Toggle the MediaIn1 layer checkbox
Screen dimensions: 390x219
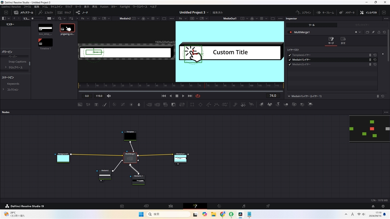pyautogui.click(x=290, y=60)
